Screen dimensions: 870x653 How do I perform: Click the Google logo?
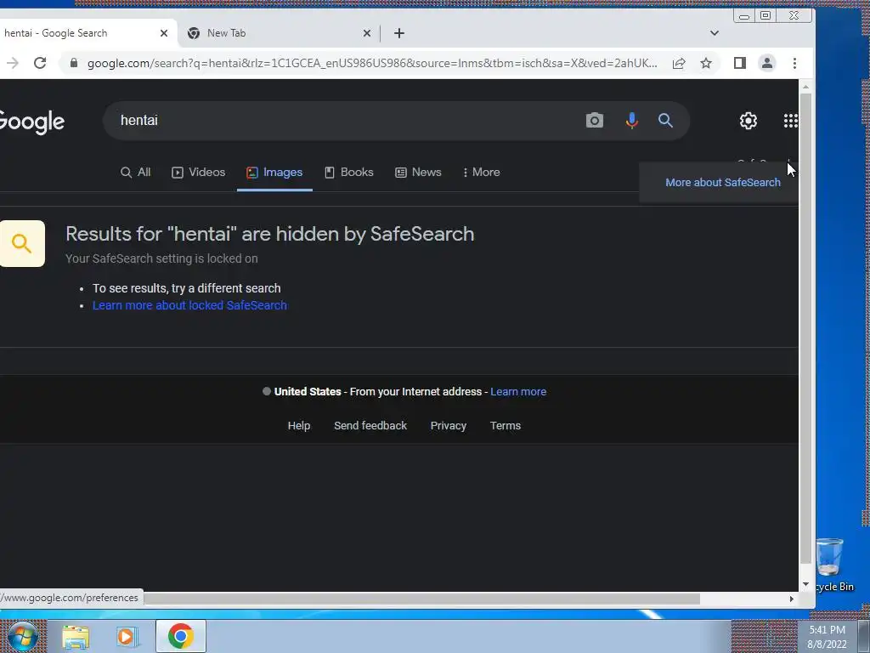tap(31, 122)
